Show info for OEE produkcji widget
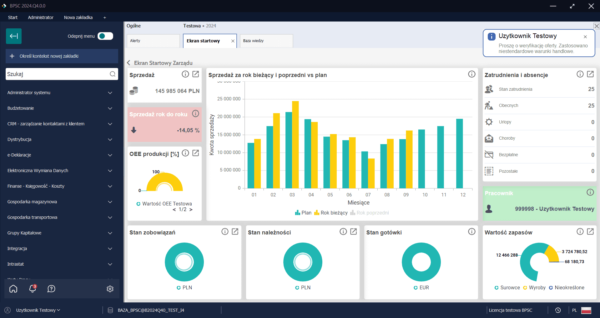Image resolution: width=600 pixels, height=318 pixels. 185,153
